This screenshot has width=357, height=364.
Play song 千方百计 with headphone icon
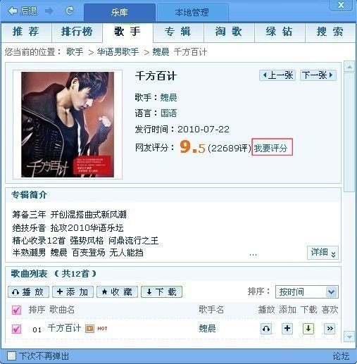(x=266, y=329)
